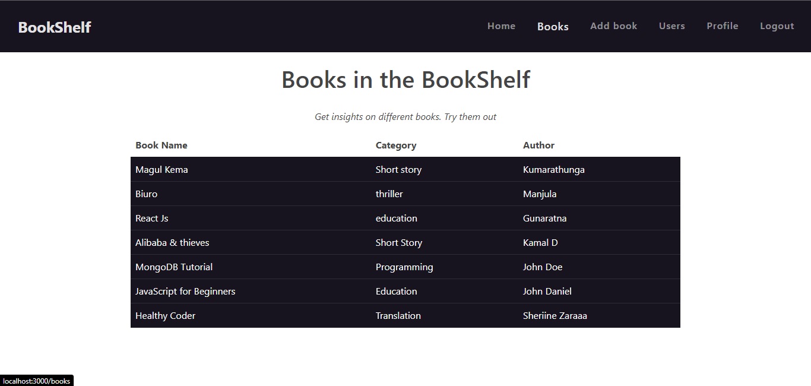The width and height of the screenshot is (811, 386).
Task: Click author Sheriine Zaraaa in the table
Action: (x=555, y=315)
